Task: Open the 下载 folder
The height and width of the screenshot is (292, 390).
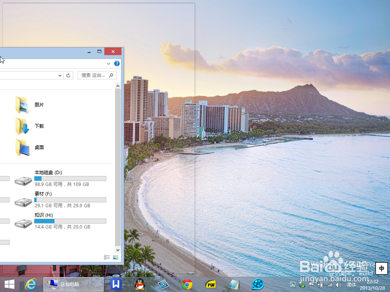Action: (39, 126)
